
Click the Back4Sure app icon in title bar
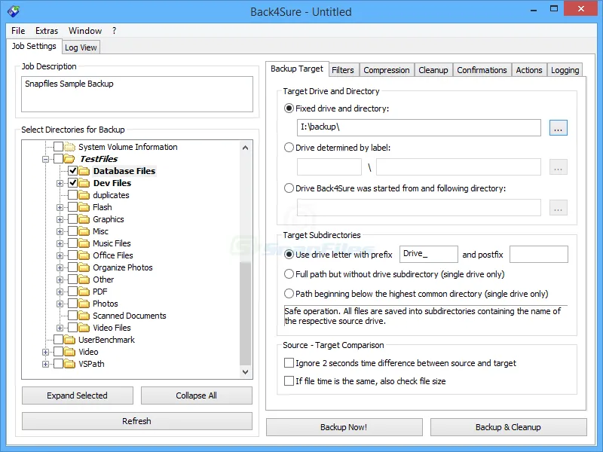coord(14,11)
